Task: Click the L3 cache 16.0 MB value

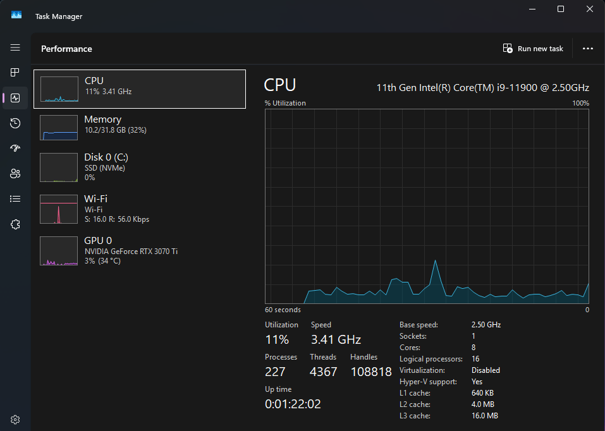Action: click(485, 416)
